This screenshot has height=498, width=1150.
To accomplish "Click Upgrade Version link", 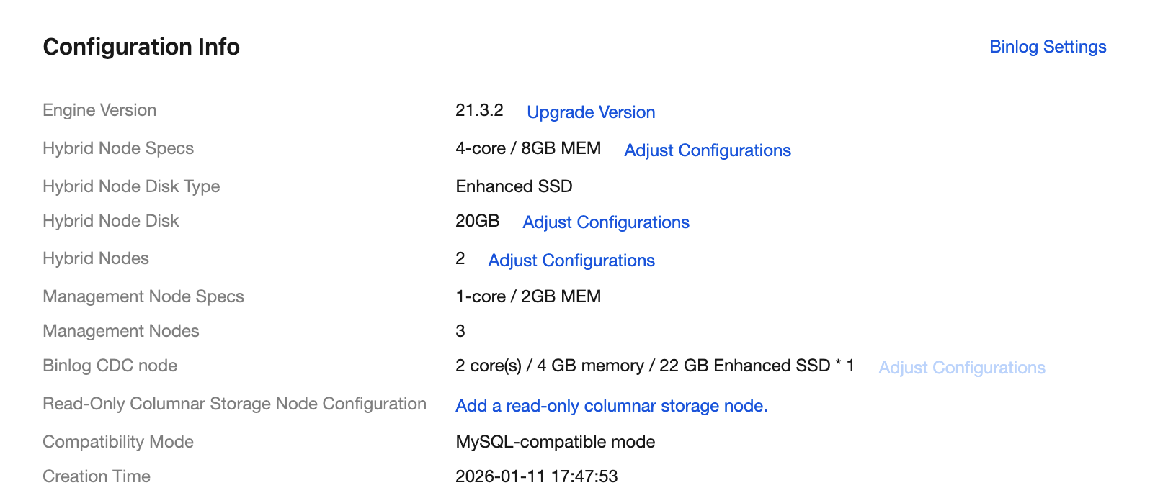I will tap(591, 112).
